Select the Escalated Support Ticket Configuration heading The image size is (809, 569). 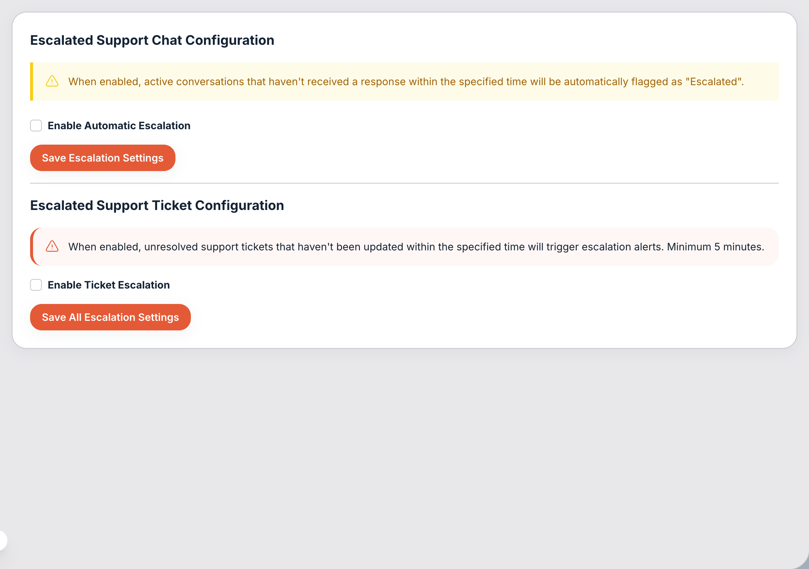pos(157,205)
